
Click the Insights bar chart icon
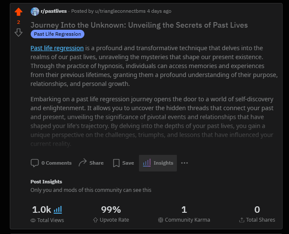click(147, 163)
